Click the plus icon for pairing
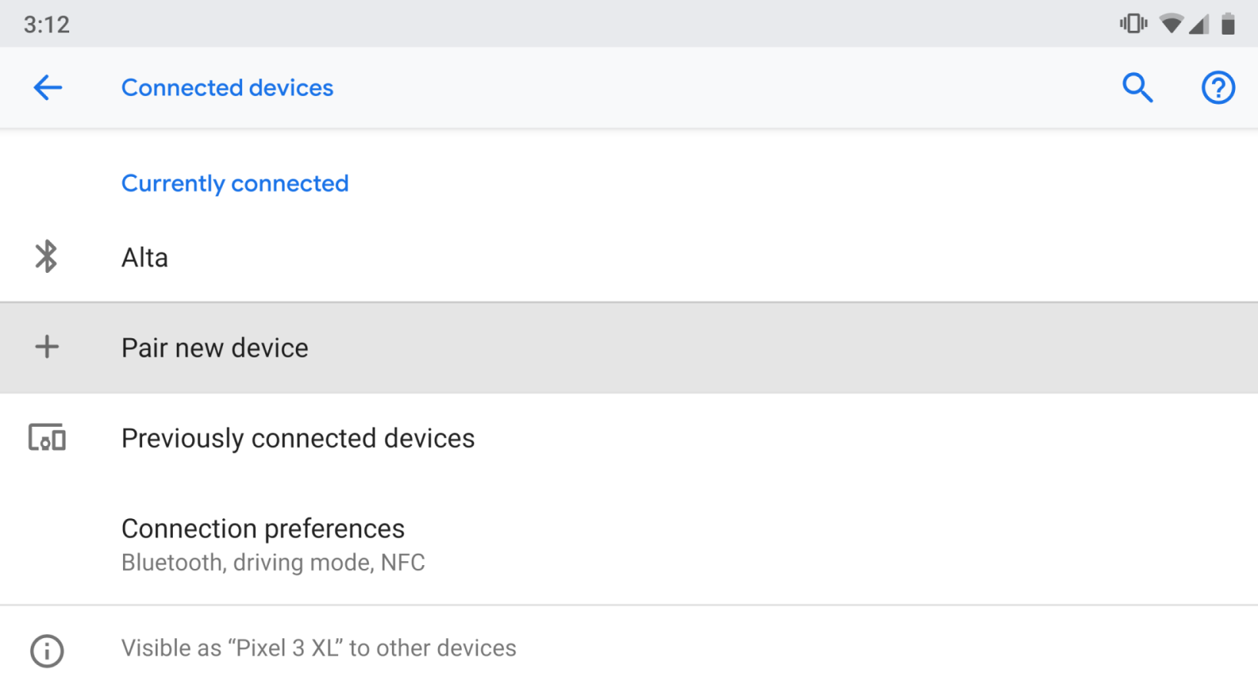Viewport: 1258px width, 692px height. 46,348
